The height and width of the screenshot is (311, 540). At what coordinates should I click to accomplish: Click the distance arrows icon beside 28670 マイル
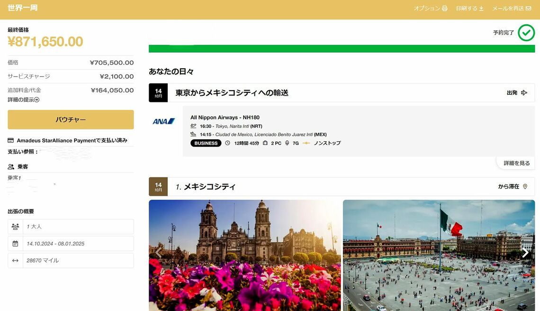click(x=15, y=261)
